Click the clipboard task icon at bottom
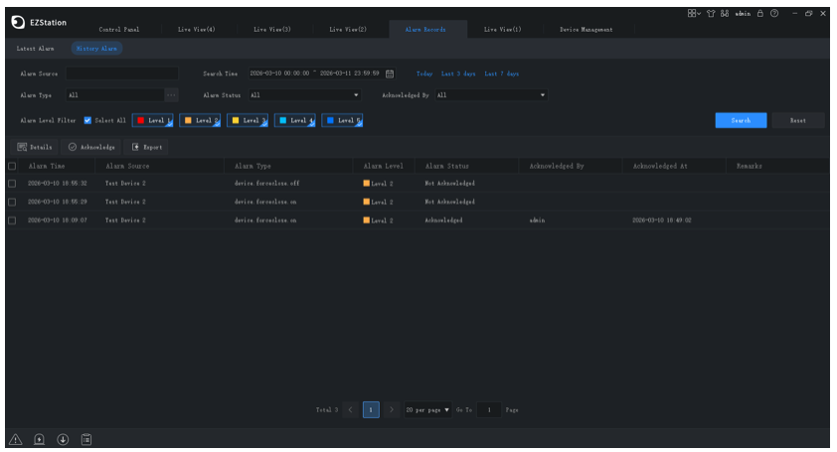 (85, 439)
